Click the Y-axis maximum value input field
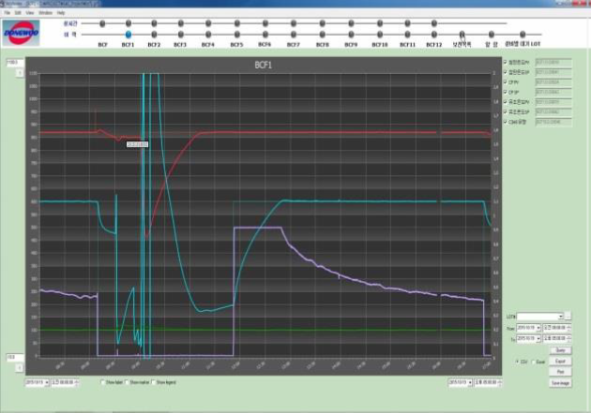Screen dimensions: 591x413 coord(15,62)
